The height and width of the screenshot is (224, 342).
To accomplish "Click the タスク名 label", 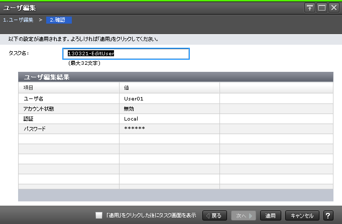I will pyautogui.click(x=19, y=53).
